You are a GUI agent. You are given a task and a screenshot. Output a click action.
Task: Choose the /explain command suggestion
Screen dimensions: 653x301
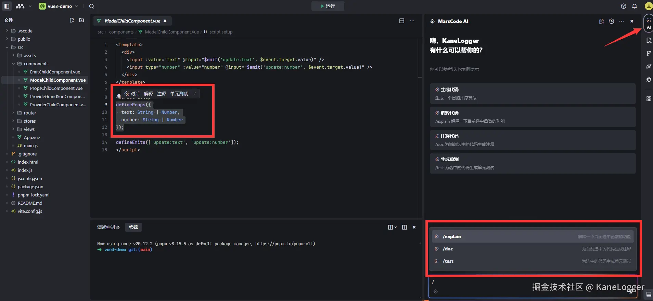click(533, 236)
